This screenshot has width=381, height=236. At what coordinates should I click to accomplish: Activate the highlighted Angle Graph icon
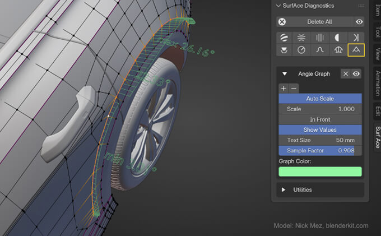355,50
